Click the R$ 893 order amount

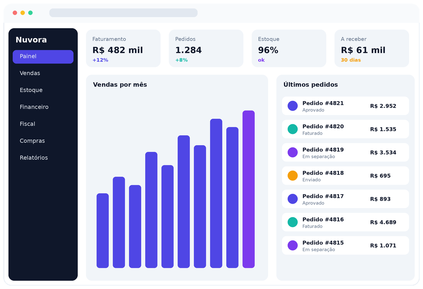(x=380, y=199)
